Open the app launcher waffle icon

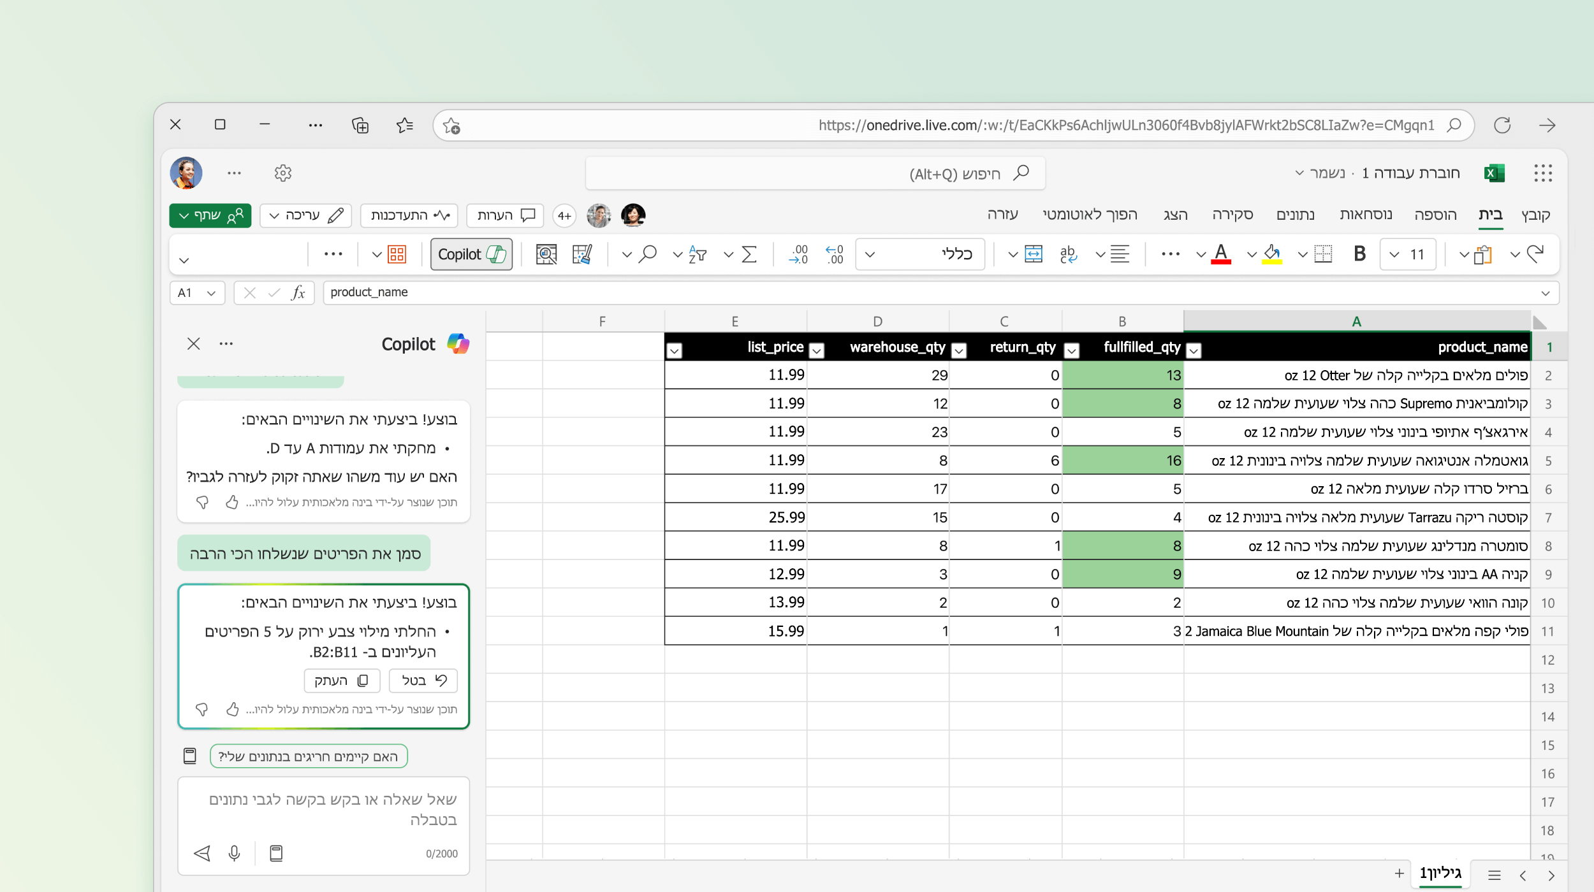[x=1543, y=173]
